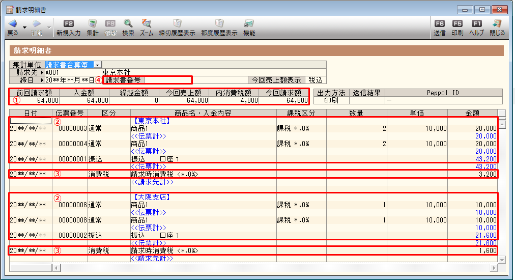Open the dropdown arrow beside 戻る
515x280 pixels.
tap(24, 27)
